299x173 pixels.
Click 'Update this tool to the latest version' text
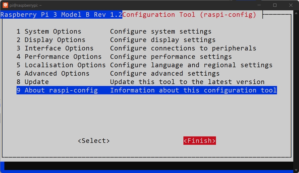[x=187, y=82]
